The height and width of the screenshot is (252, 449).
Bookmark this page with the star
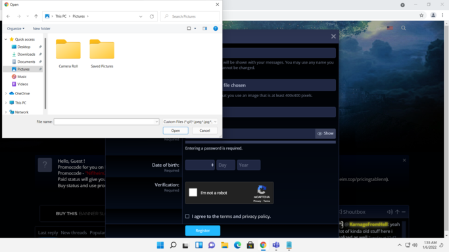click(x=421, y=16)
